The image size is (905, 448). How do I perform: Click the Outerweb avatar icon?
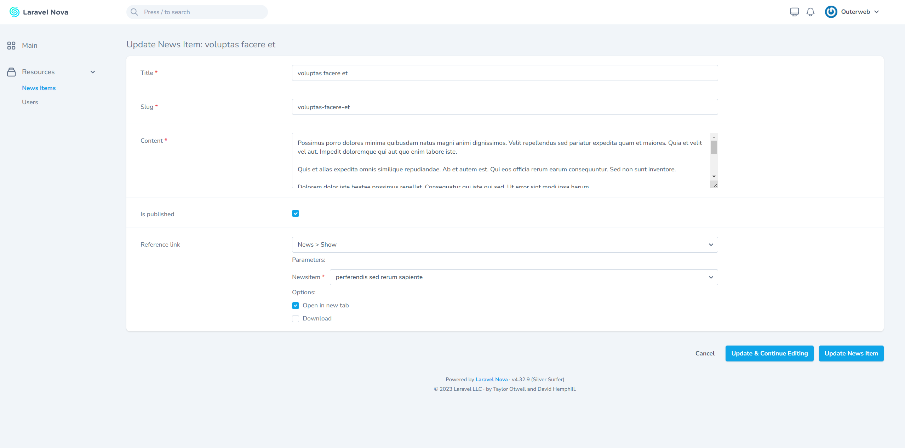pyautogui.click(x=831, y=12)
